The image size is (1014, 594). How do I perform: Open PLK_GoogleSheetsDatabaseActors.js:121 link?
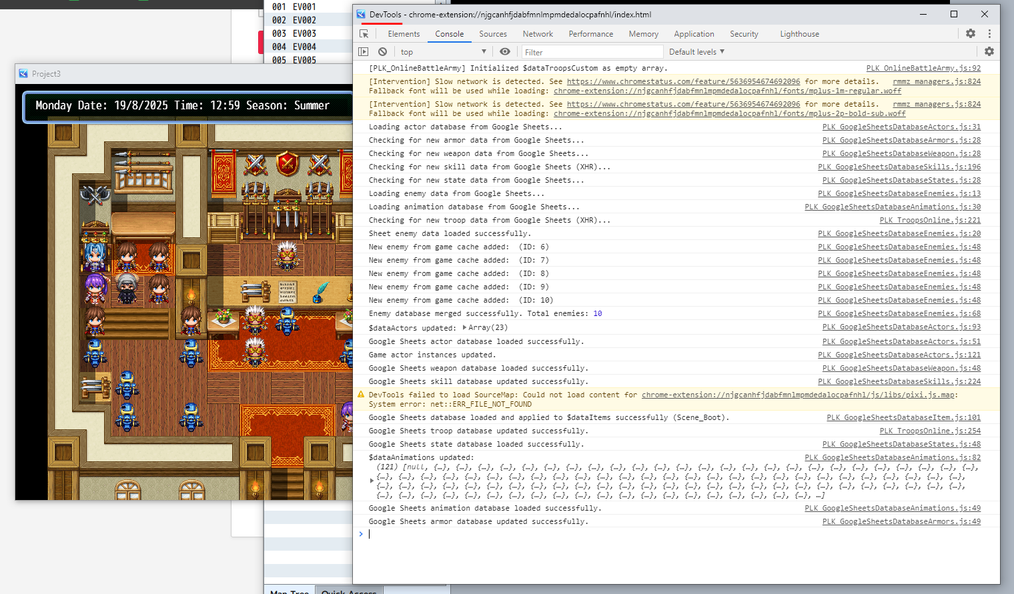pyautogui.click(x=899, y=355)
